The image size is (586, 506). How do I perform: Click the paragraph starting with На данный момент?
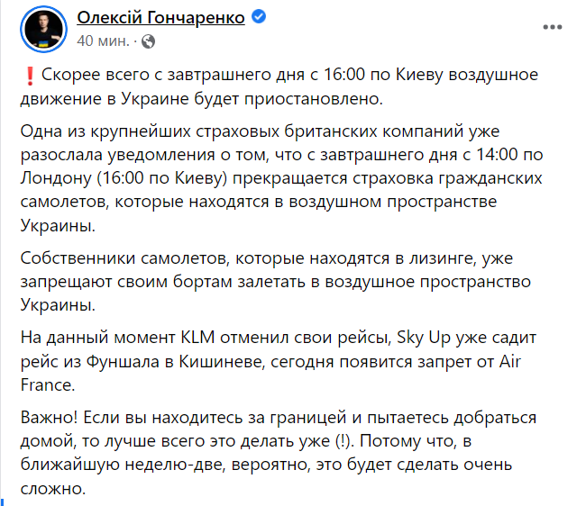tap(279, 361)
